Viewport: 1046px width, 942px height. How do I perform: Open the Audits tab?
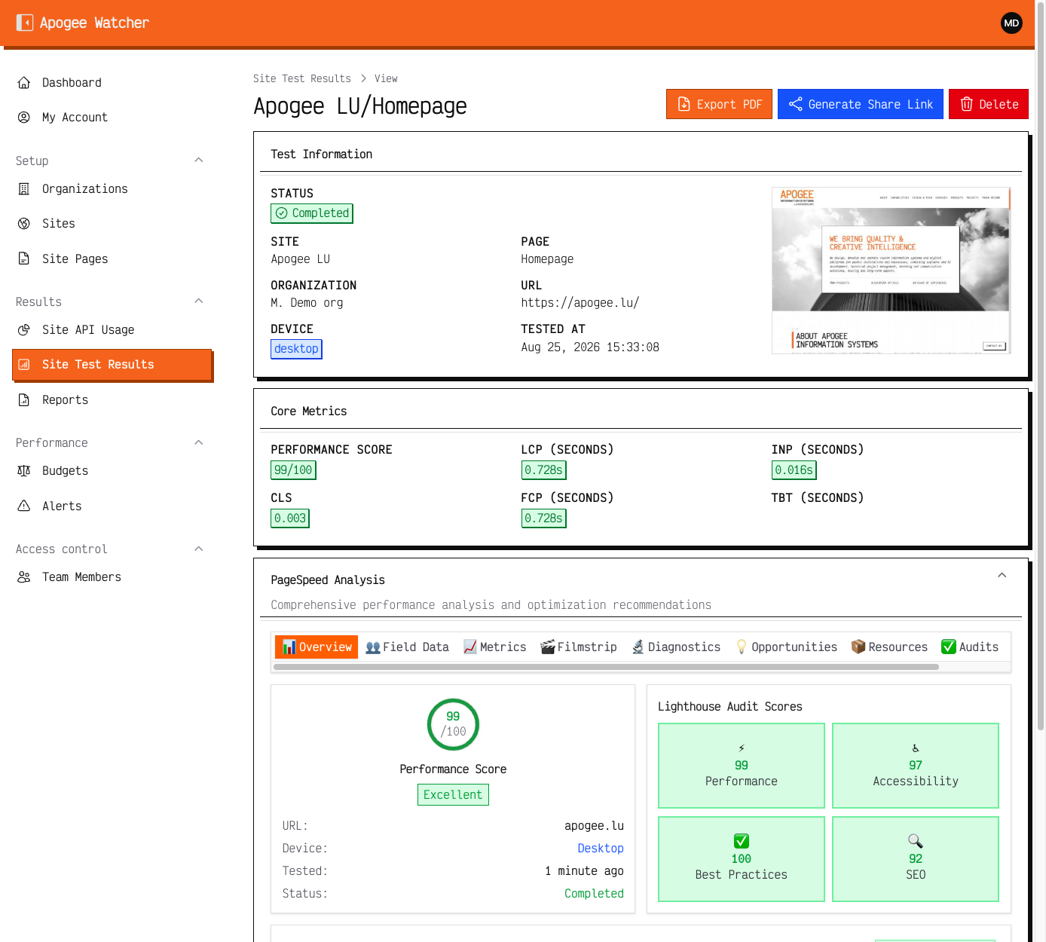(x=970, y=647)
